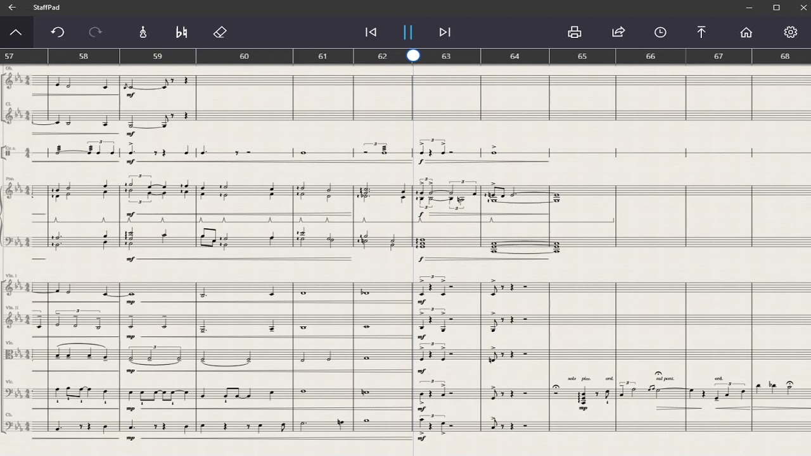This screenshot has width=811, height=456.
Task: Select the flat-natural accidentals tool
Action: click(x=182, y=32)
